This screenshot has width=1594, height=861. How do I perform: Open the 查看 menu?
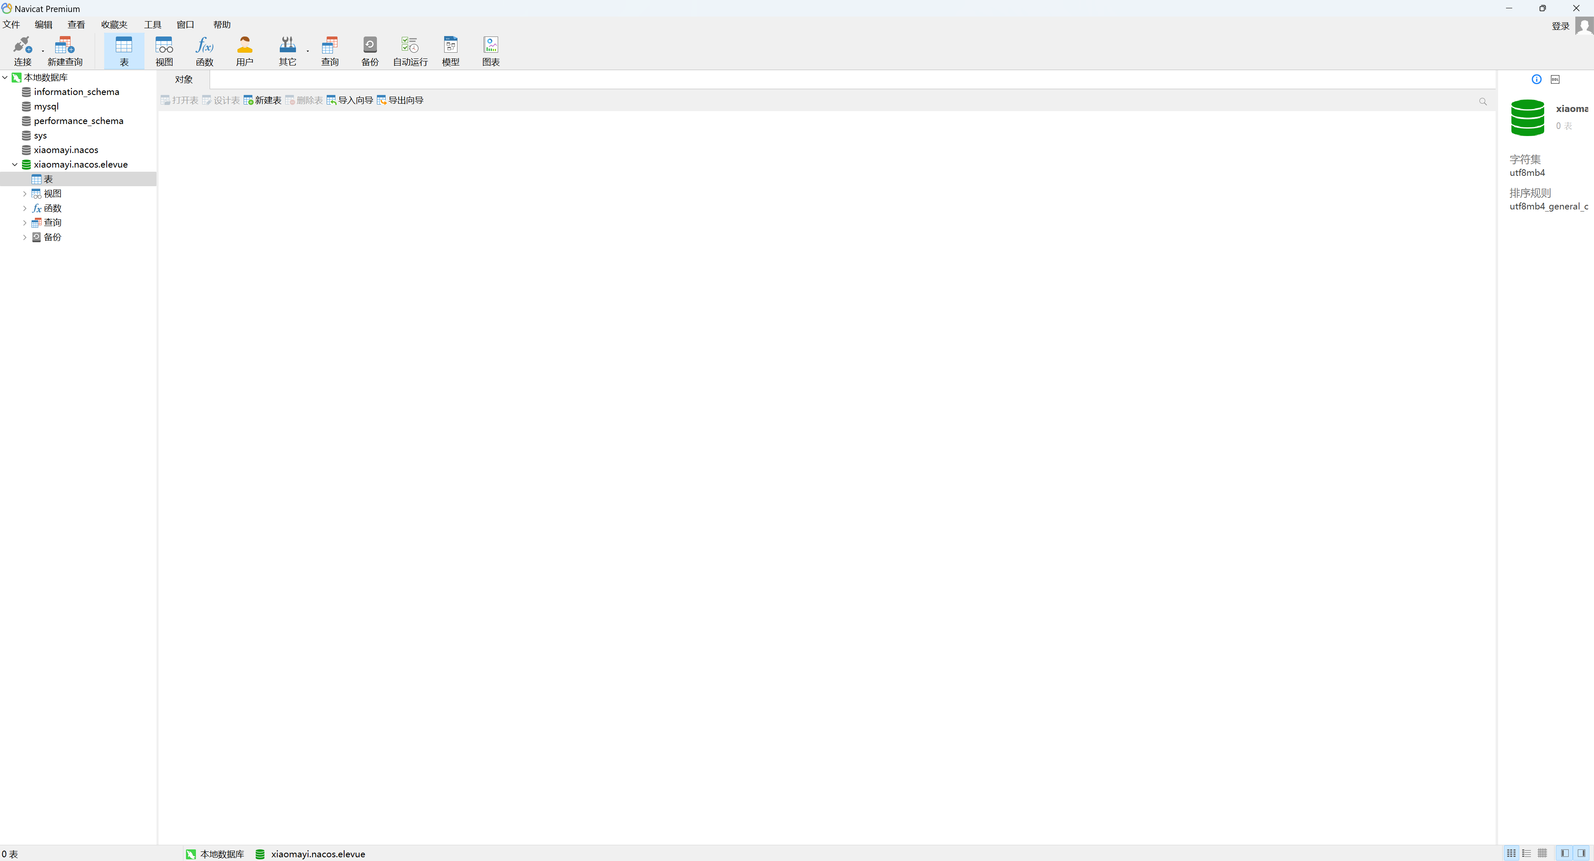coord(76,25)
